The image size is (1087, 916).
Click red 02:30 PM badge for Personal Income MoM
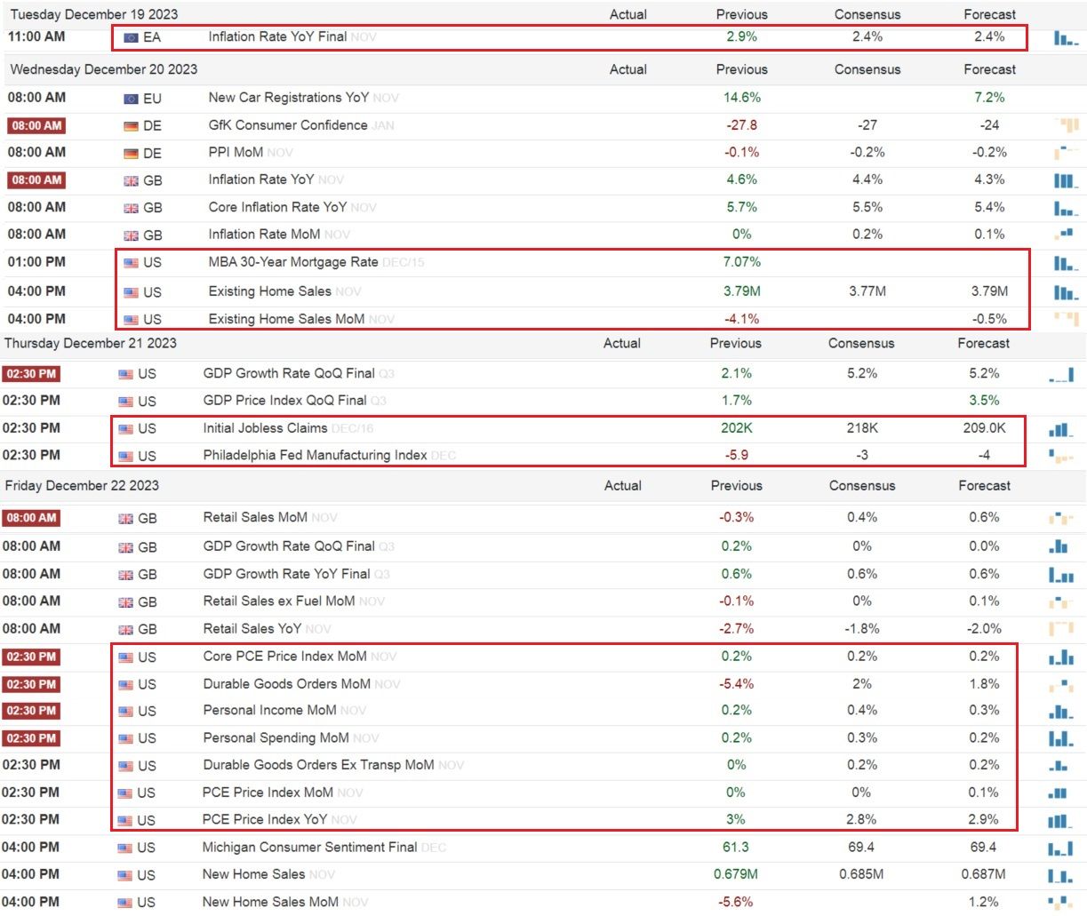tap(31, 711)
